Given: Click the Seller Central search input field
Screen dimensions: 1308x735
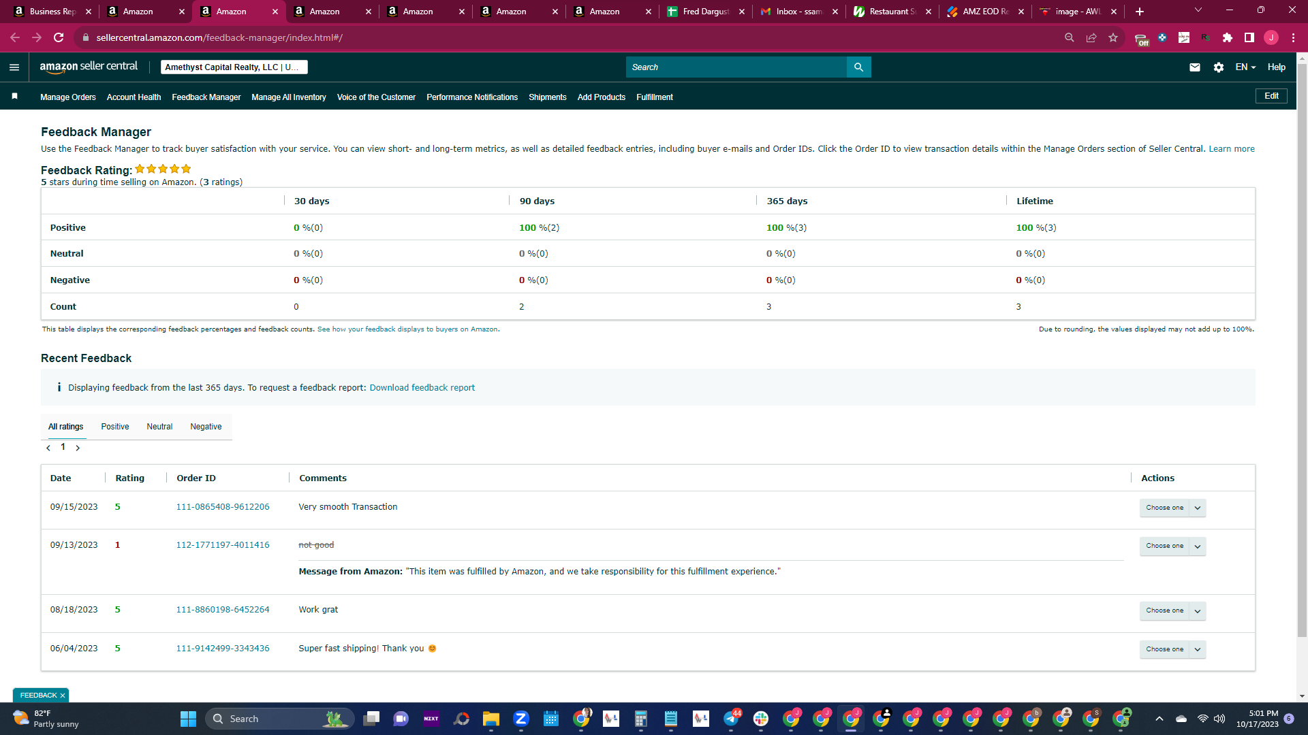Looking at the screenshot, I should pos(736,67).
